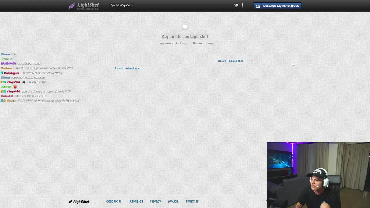Click the vm.tiktok.com link from Matip0ggers

click(x=42, y=73)
